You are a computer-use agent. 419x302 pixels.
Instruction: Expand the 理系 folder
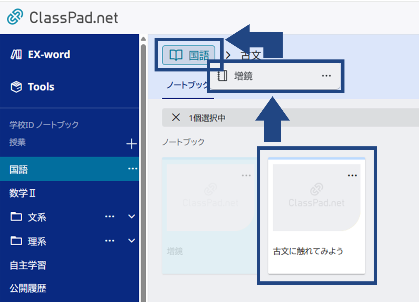click(131, 241)
